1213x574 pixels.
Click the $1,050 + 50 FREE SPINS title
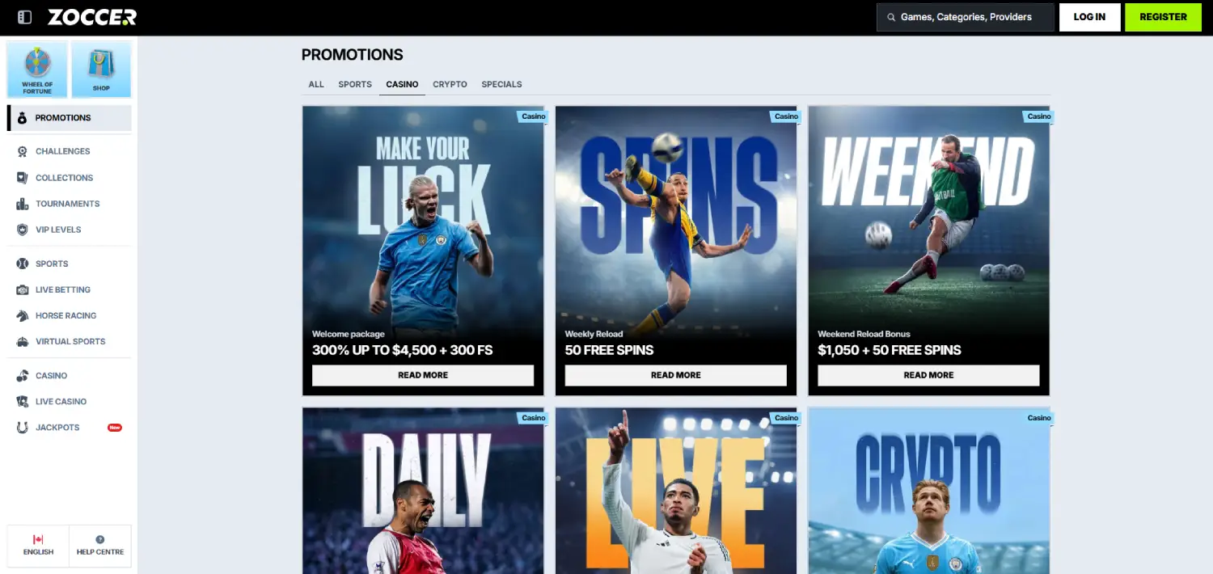pos(890,350)
